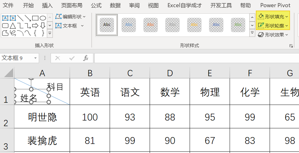Select the vertical text box shape
299x153 pixels.
pos(13,18)
